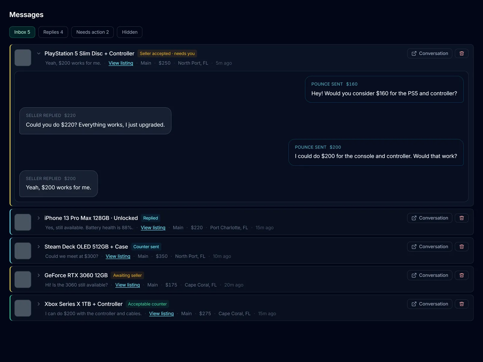
Task: Click the 'Yeah, $200 works for me.' bubble
Action: coord(59,184)
